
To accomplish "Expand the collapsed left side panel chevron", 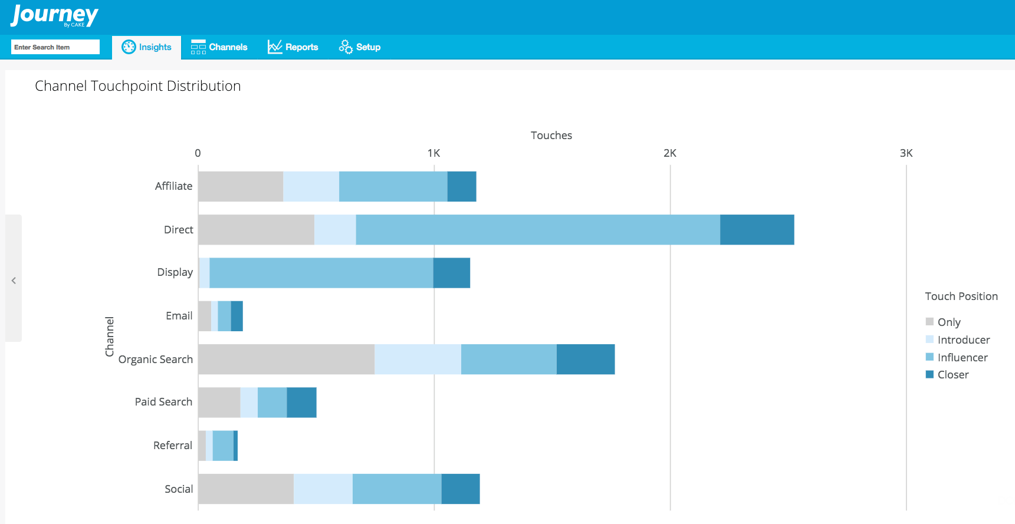I will click(x=14, y=281).
